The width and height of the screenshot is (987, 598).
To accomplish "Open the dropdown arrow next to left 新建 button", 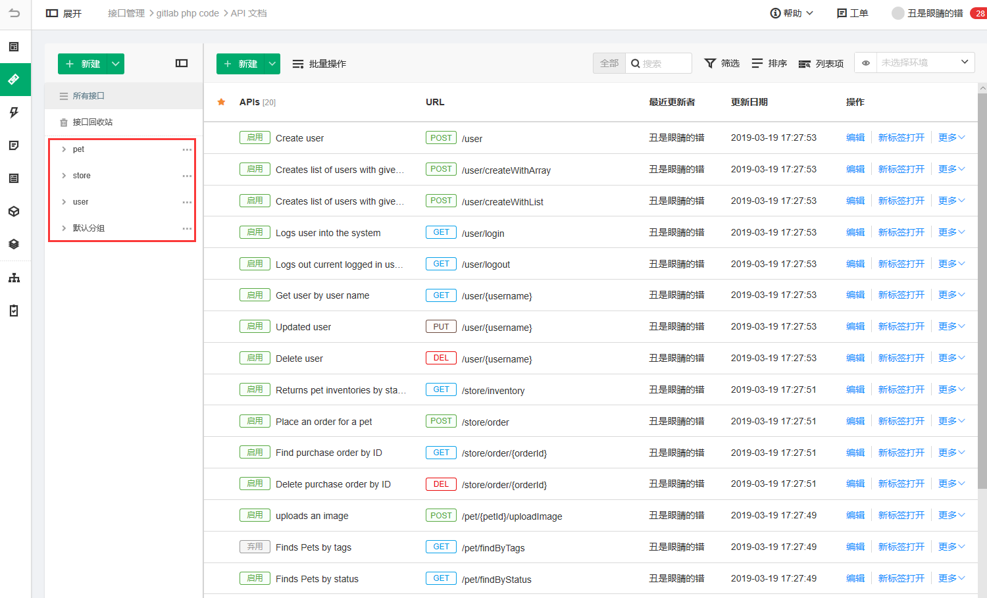I will [116, 64].
